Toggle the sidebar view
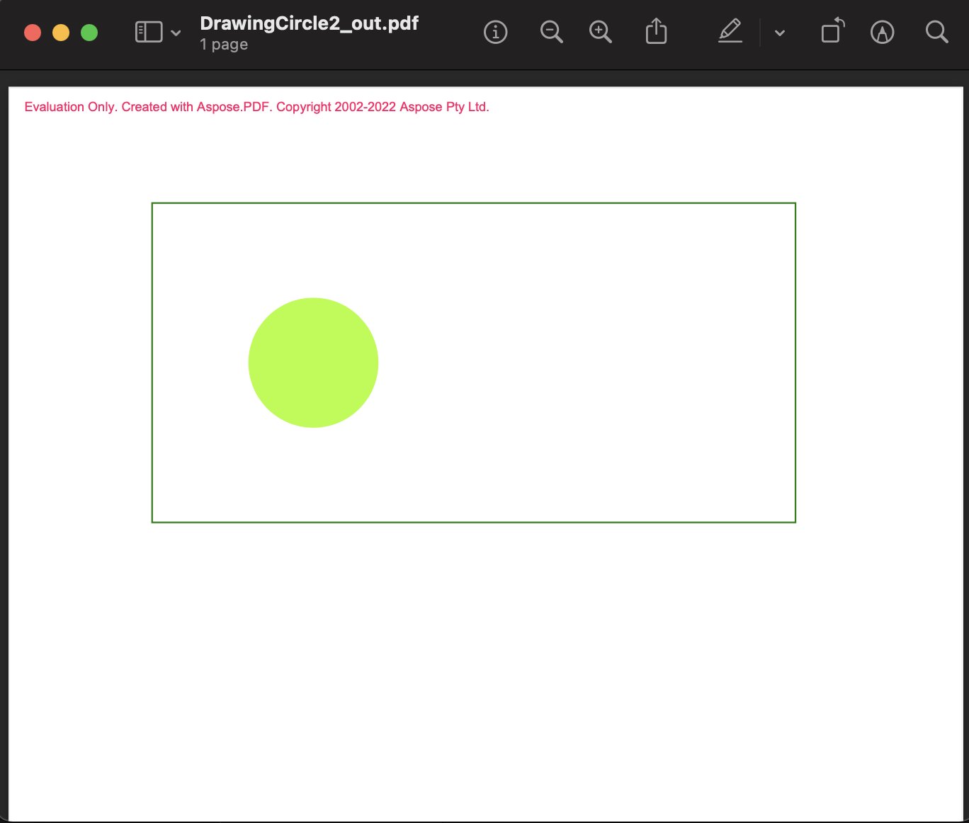 coord(148,32)
